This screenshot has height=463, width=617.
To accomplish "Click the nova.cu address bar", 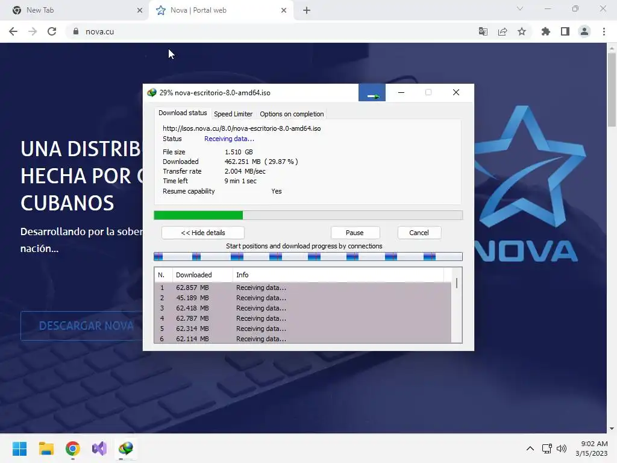I will point(272,31).
